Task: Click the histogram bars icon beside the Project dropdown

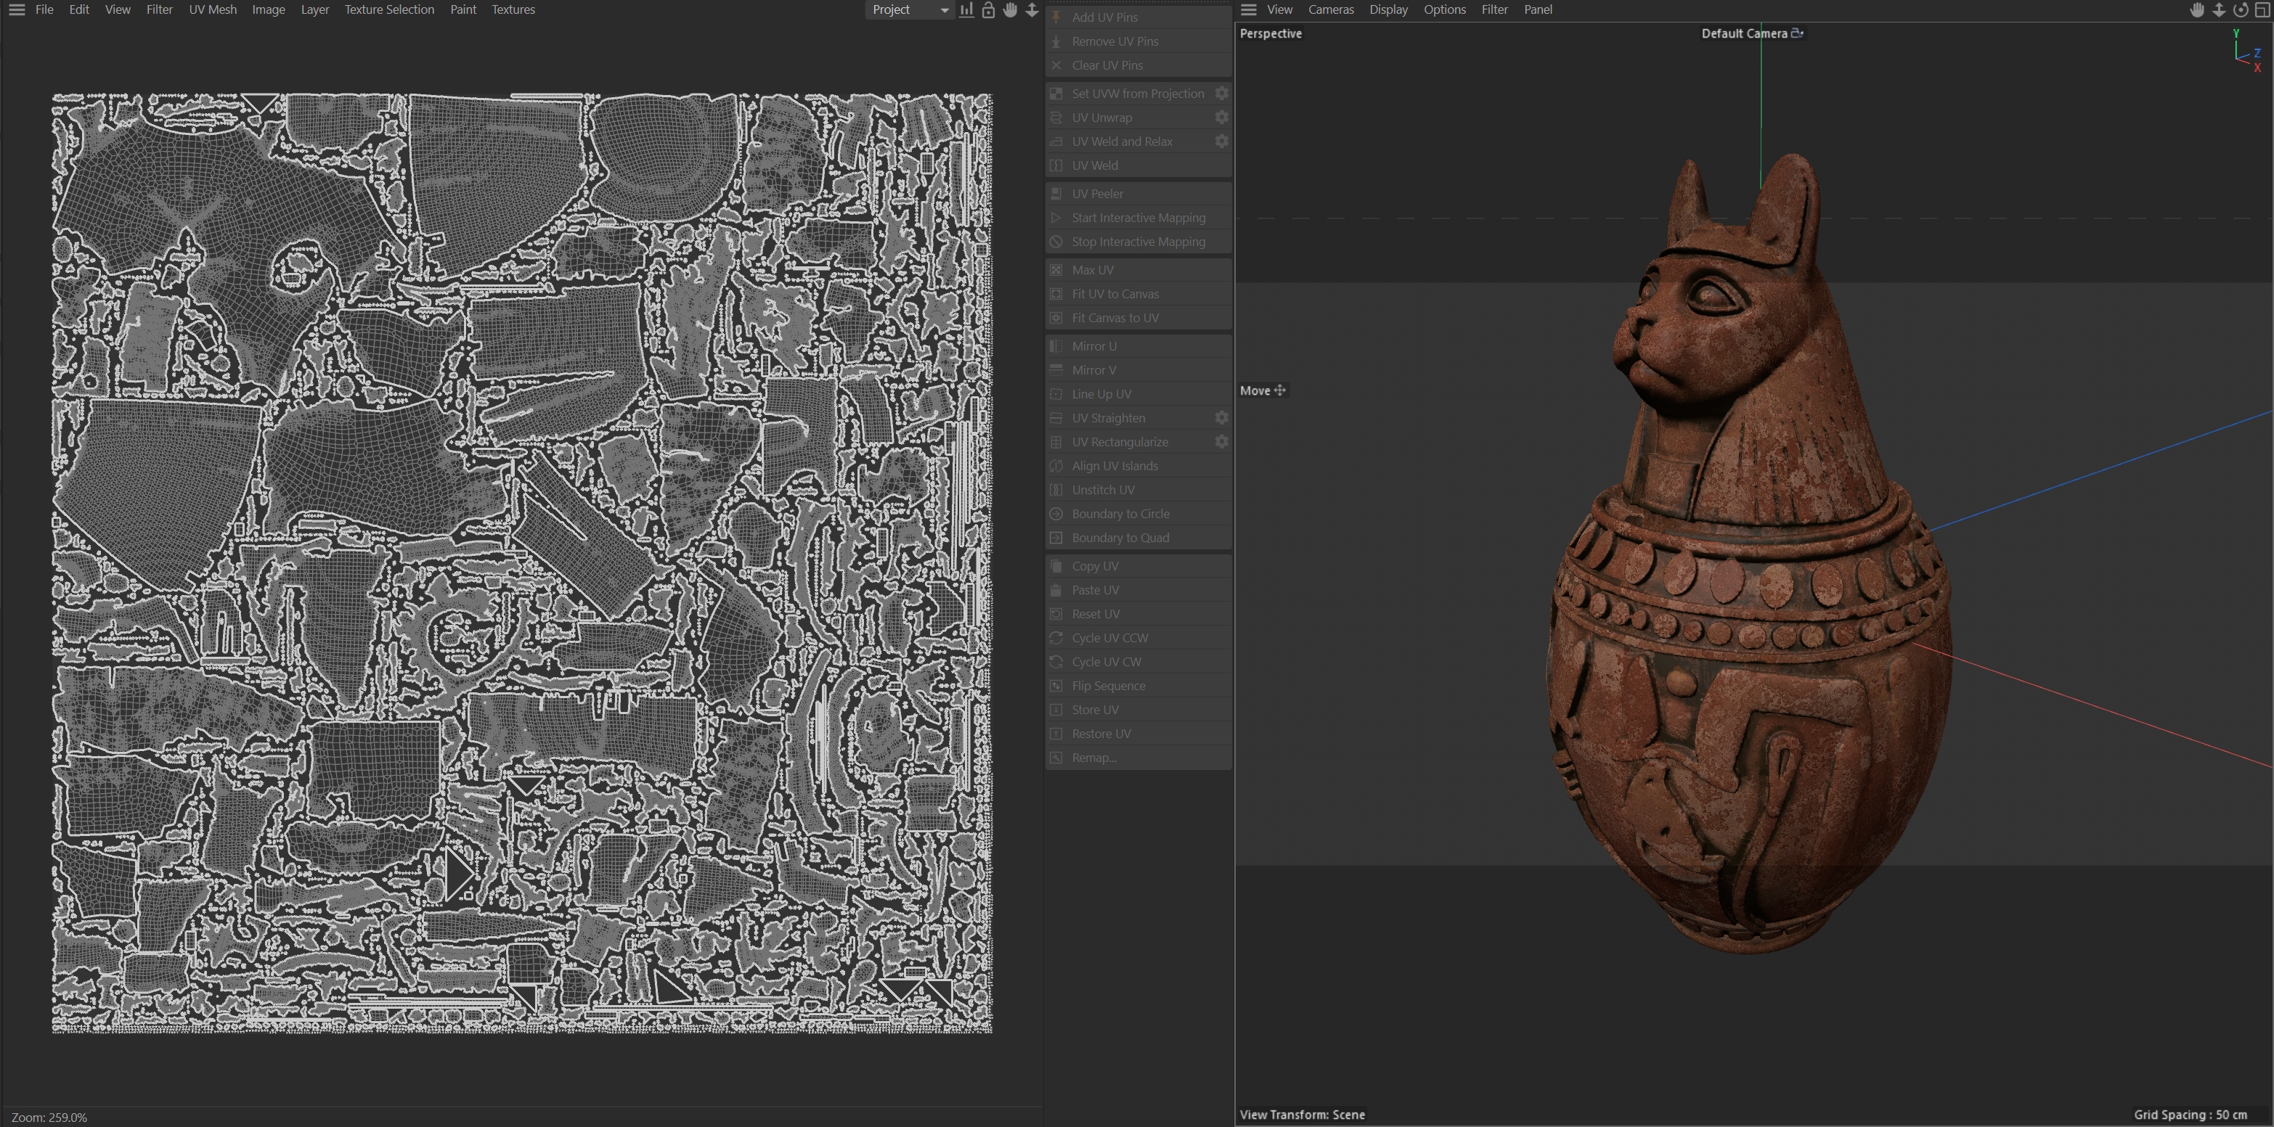Action: (x=966, y=9)
